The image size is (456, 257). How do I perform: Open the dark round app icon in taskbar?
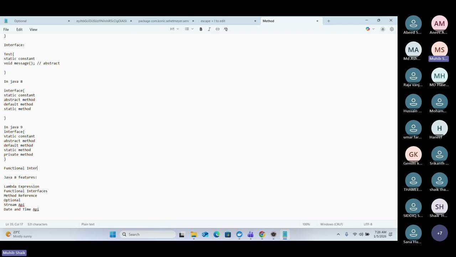point(273,235)
